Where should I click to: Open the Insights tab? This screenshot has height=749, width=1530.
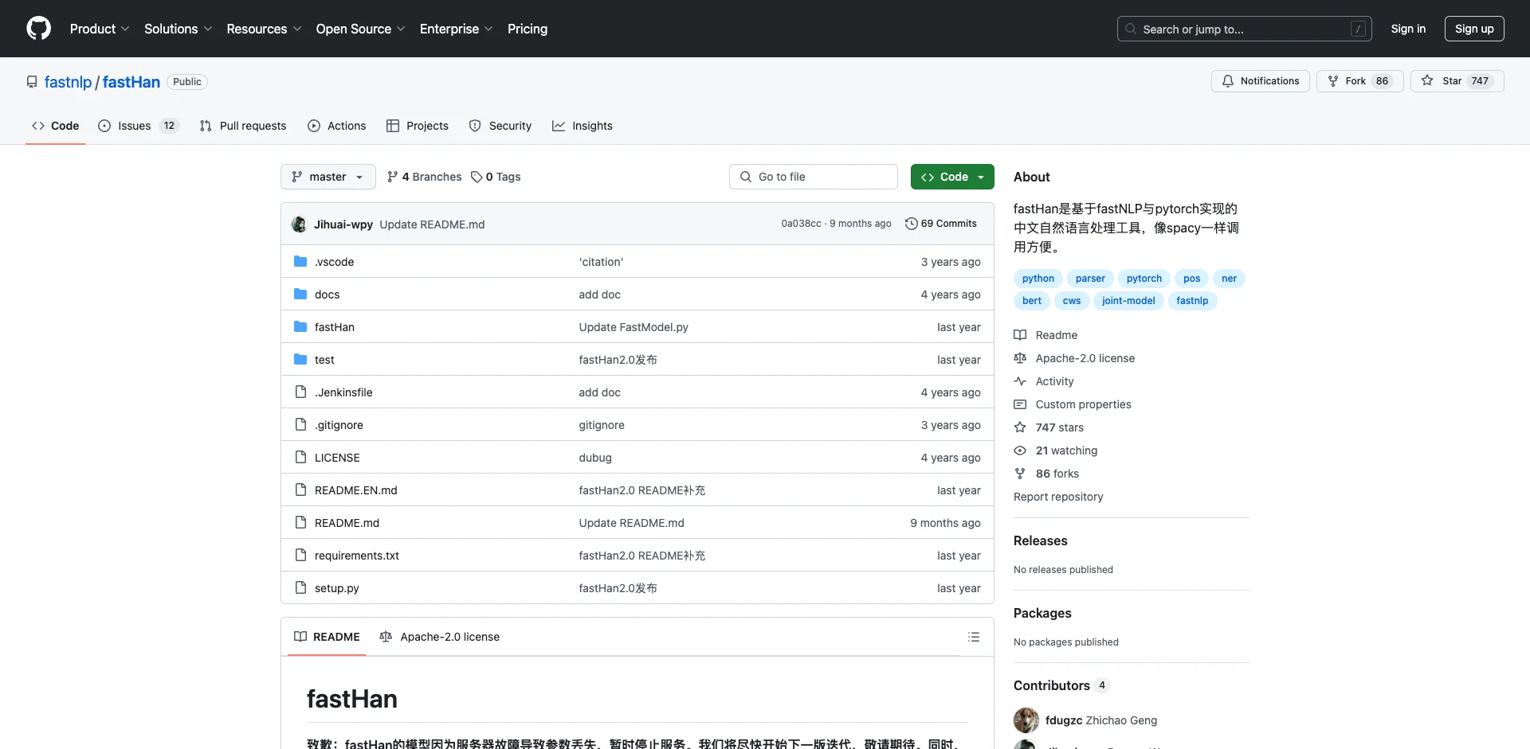point(583,126)
